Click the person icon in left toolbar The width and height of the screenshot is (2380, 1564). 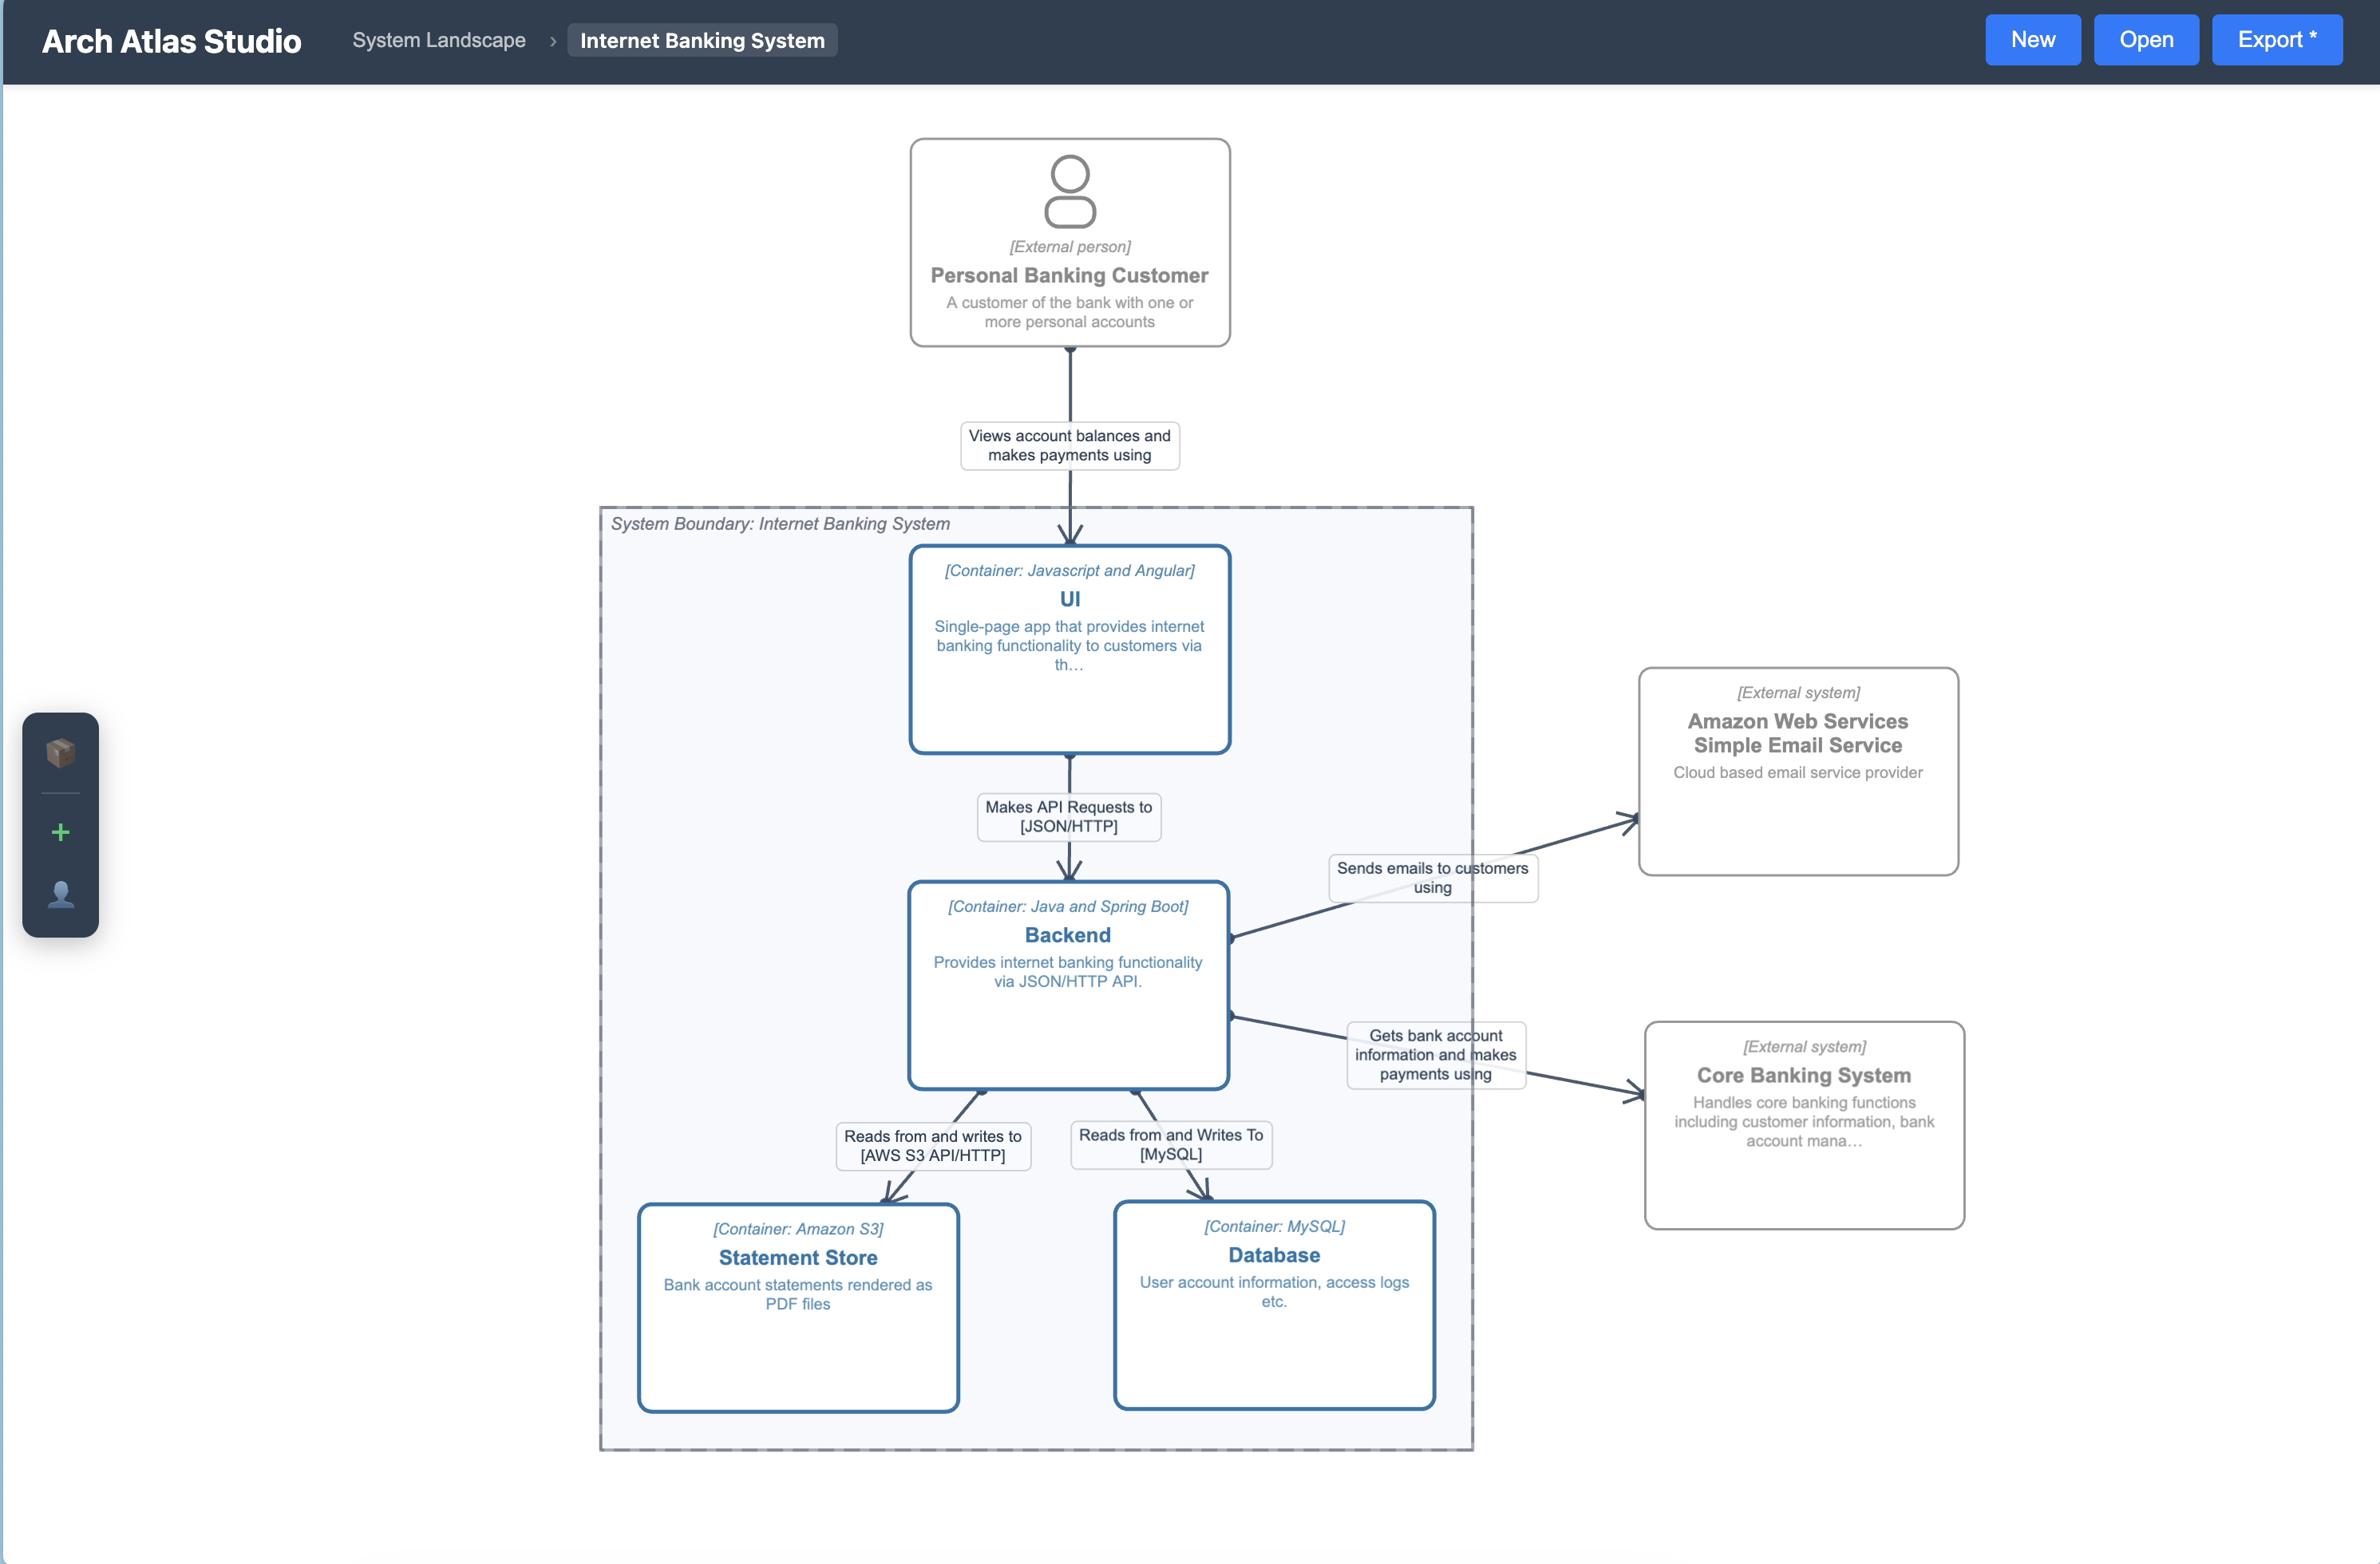(60, 894)
